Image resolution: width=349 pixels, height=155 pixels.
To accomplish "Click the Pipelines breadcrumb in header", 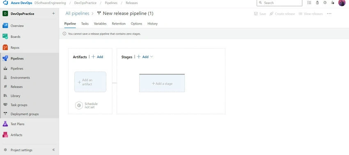I will coord(111,3).
